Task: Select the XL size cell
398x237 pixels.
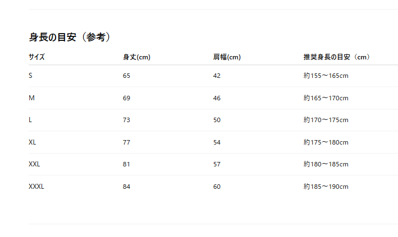Action: coord(33,142)
